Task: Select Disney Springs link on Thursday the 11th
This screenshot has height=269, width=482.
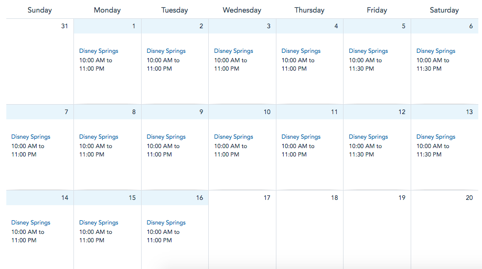Action: pos(301,137)
